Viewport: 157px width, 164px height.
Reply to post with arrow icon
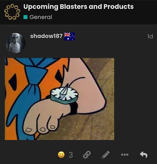[144, 154]
